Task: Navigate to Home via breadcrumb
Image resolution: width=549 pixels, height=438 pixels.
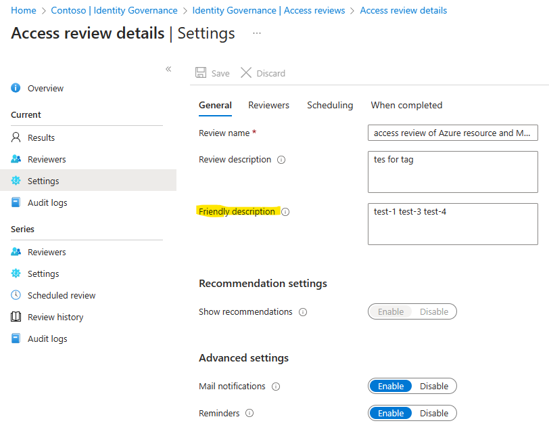Action: click(x=24, y=10)
